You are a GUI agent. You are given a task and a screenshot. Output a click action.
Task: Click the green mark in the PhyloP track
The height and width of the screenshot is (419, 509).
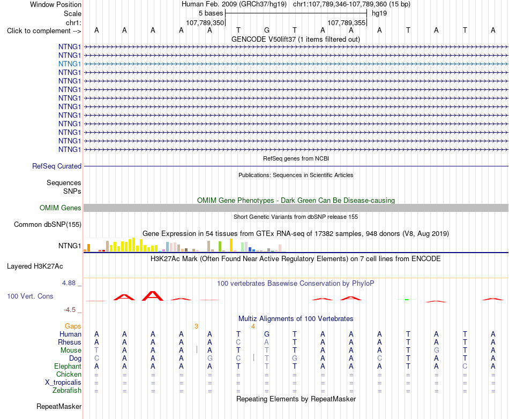pyautogui.click(x=407, y=299)
